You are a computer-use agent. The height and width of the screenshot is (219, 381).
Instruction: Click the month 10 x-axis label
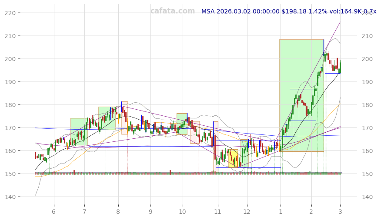click(182, 211)
